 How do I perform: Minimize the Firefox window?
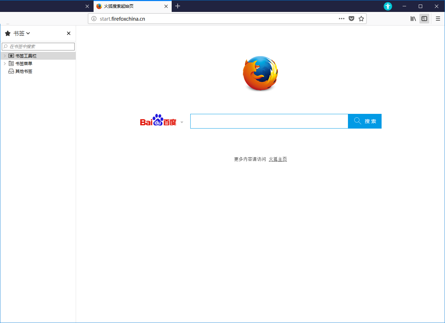[x=404, y=6]
